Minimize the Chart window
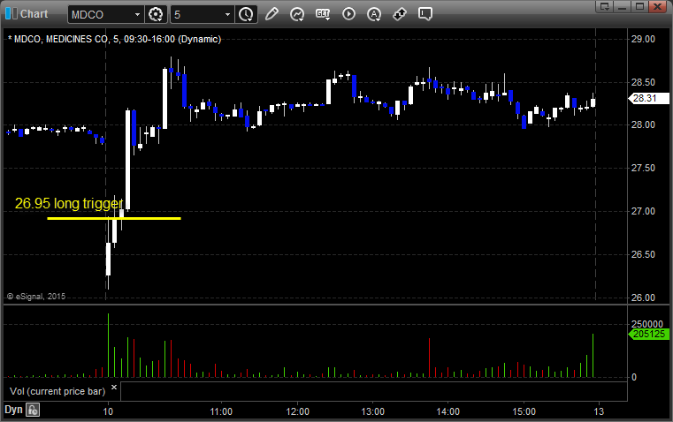 pos(623,6)
